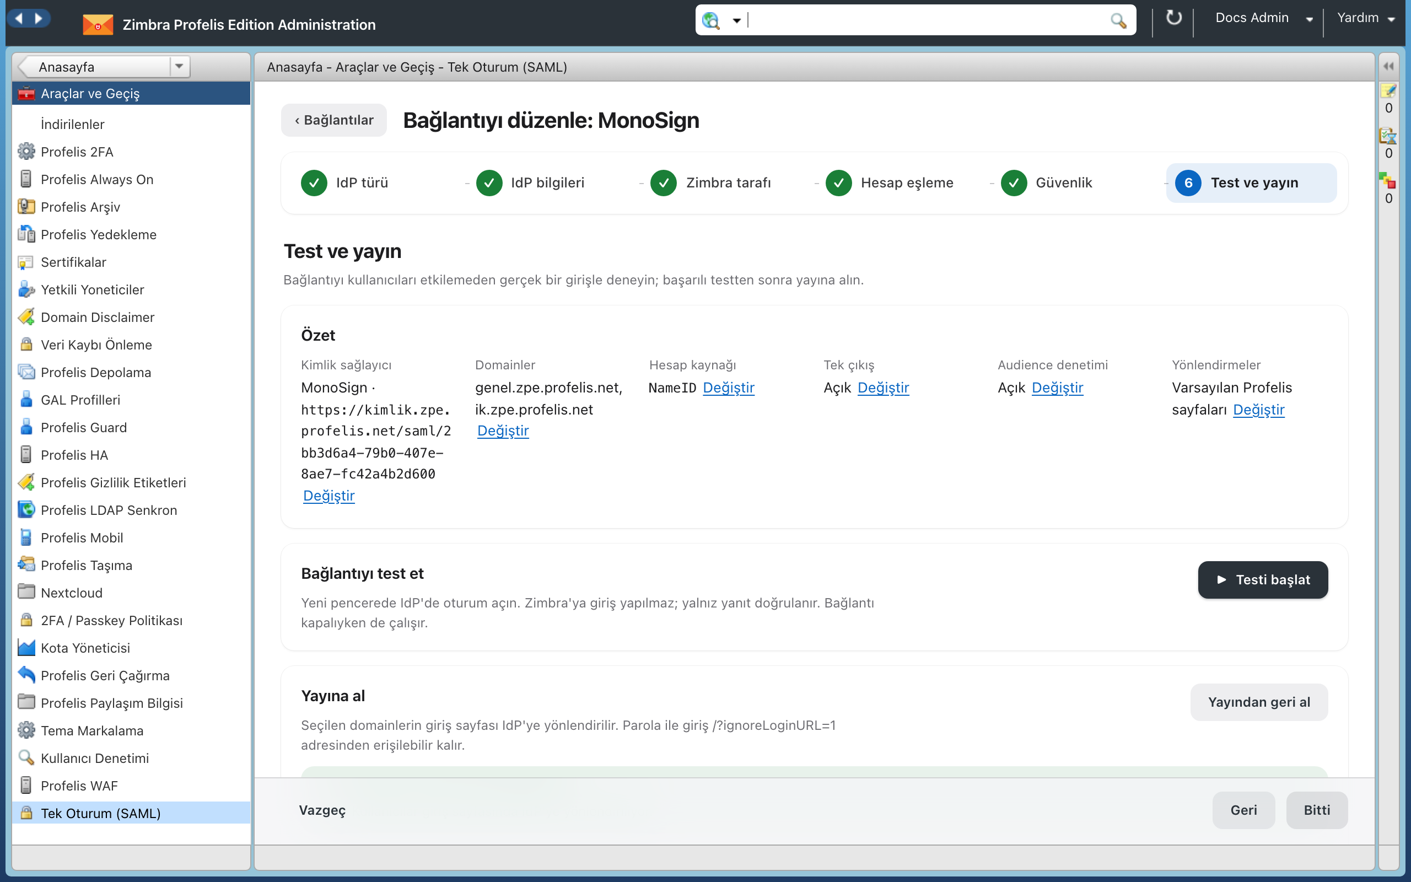Go to Hesap eşleme step
Screen dimensions: 1411x882
(889, 182)
